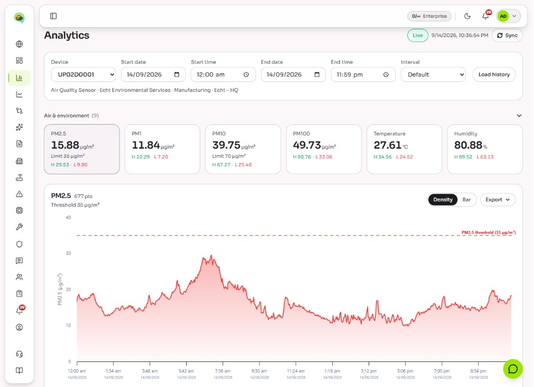Click the Start time field 12:00 am
Screen dimensions: 534x387
[223, 74]
